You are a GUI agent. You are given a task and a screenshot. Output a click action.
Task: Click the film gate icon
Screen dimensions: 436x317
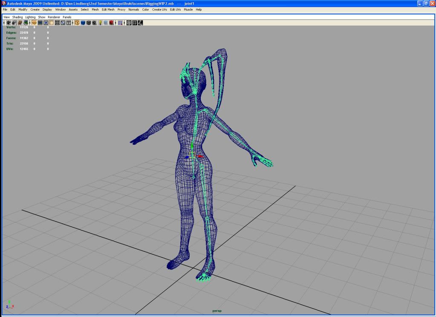point(40,23)
